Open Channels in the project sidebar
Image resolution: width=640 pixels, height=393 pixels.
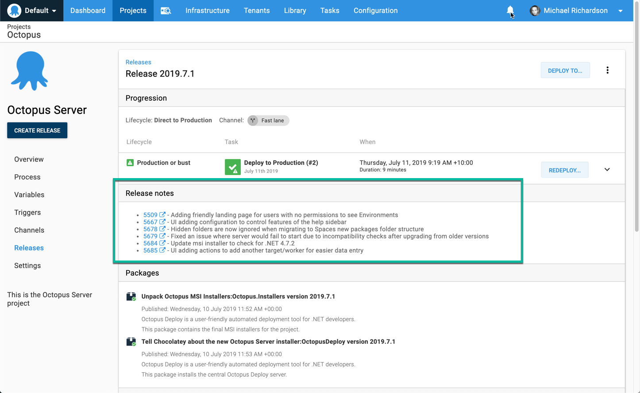[29, 230]
